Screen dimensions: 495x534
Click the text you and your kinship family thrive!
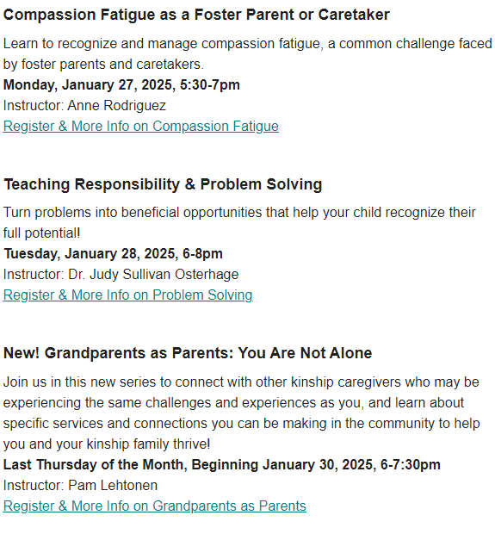tap(107, 444)
